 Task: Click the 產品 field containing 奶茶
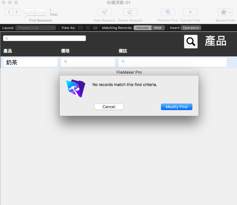coord(30,62)
